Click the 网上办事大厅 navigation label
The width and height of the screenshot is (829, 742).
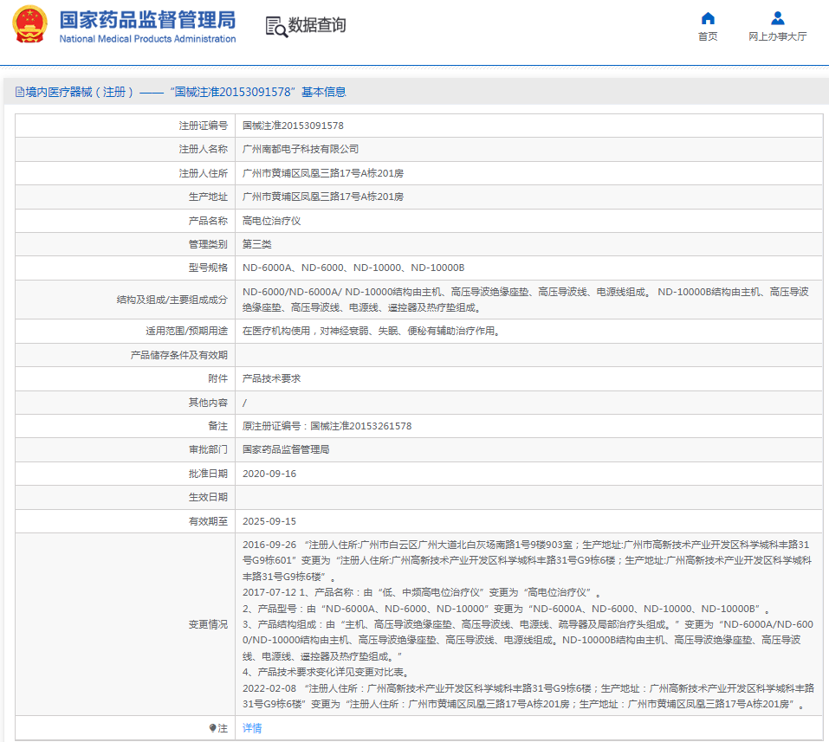tap(777, 36)
